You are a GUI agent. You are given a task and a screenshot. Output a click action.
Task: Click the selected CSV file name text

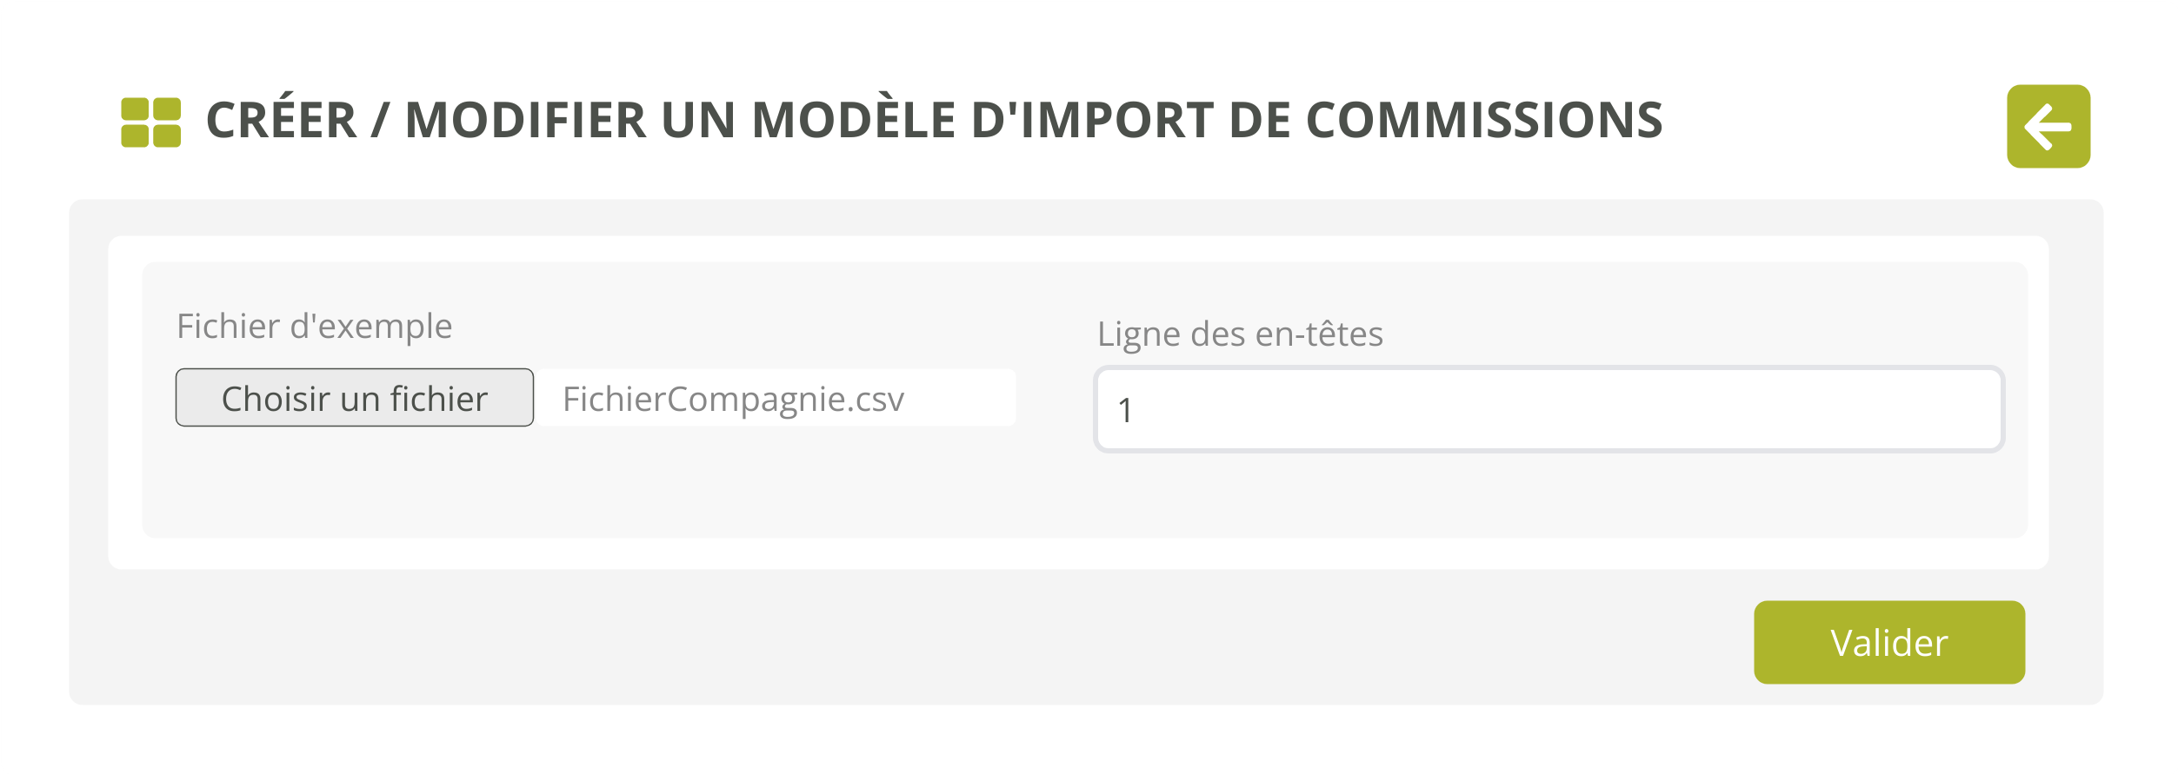(733, 399)
